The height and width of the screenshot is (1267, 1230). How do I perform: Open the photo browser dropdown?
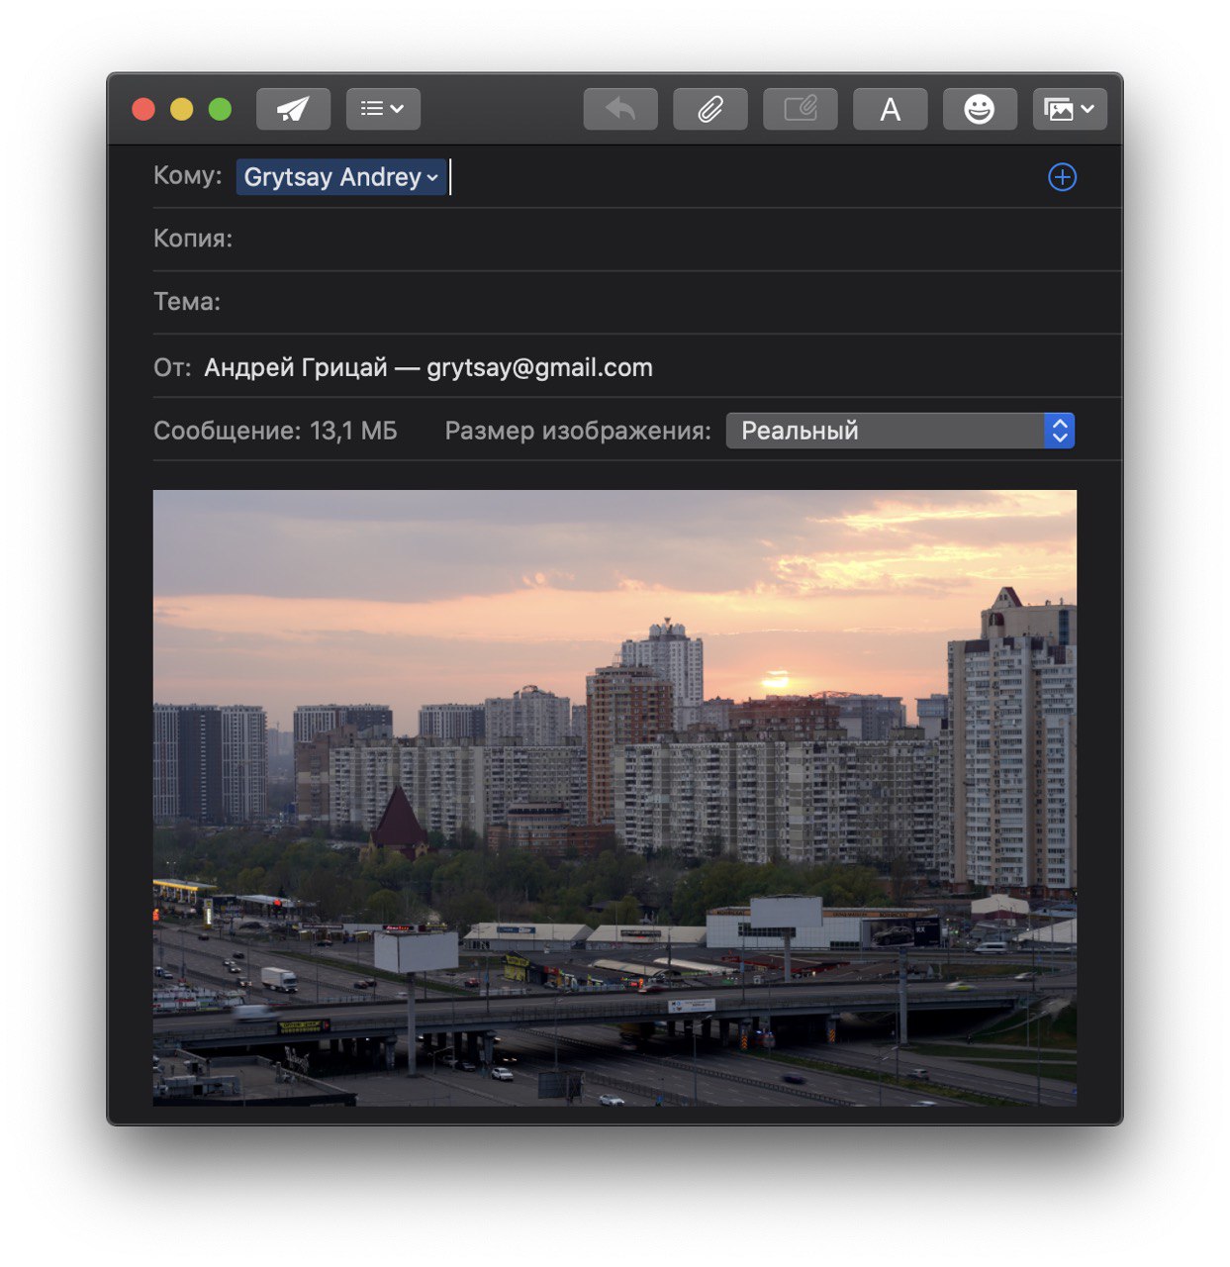coord(1070,109)
